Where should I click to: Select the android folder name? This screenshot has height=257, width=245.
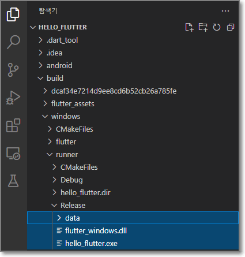click(x=59, y=66)
